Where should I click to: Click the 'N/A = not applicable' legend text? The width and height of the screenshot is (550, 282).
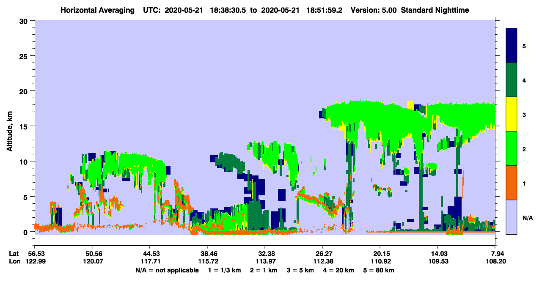167,270
